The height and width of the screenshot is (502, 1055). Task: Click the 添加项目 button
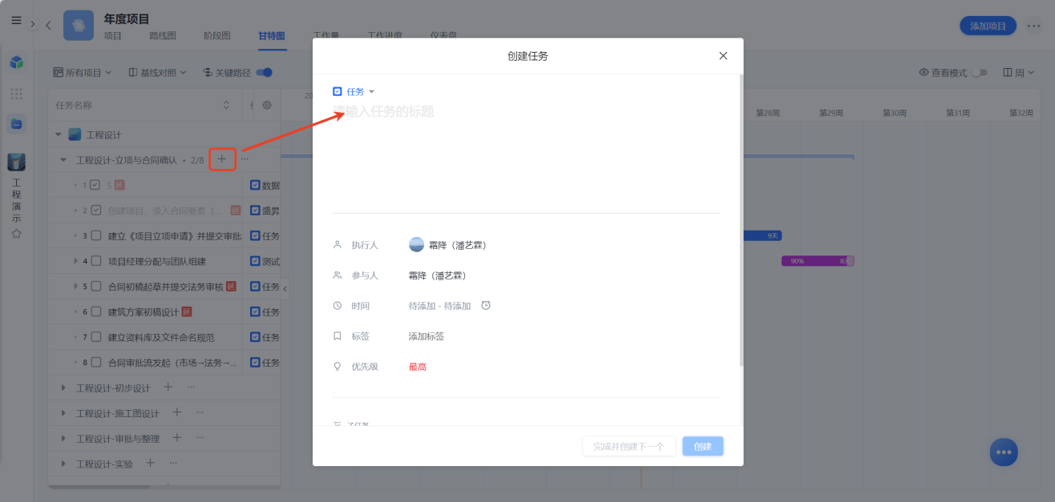pos(988,26)
